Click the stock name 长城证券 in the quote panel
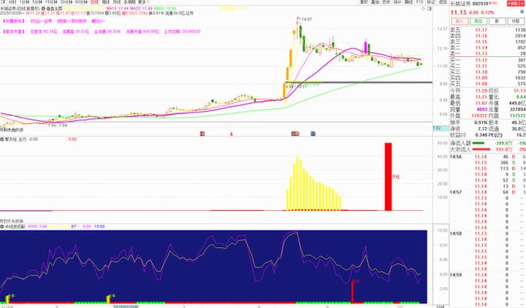The image size is (526, 308). [x=460, y=4]
